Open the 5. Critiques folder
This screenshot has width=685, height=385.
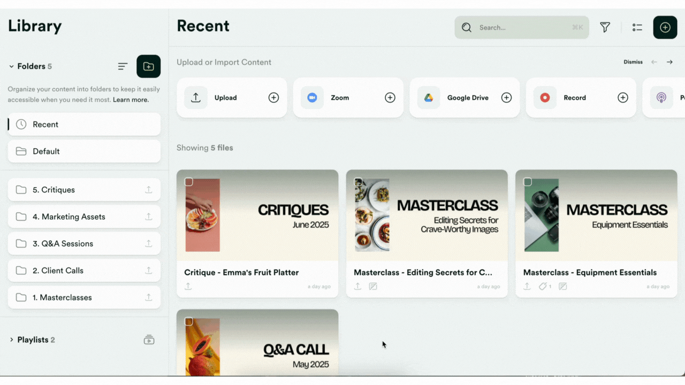[x=84, y=190]
